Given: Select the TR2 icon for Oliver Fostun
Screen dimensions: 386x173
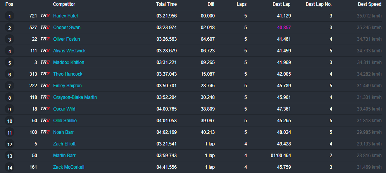Looking at the screenshot, I should click(45, 39).
